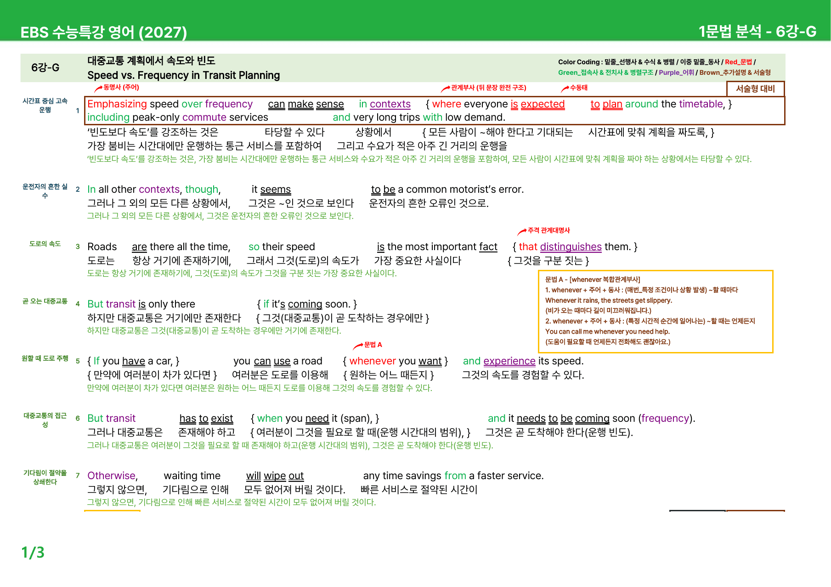
Task: Click the sentence number 4 marker
Action: [x=78, y=304]
